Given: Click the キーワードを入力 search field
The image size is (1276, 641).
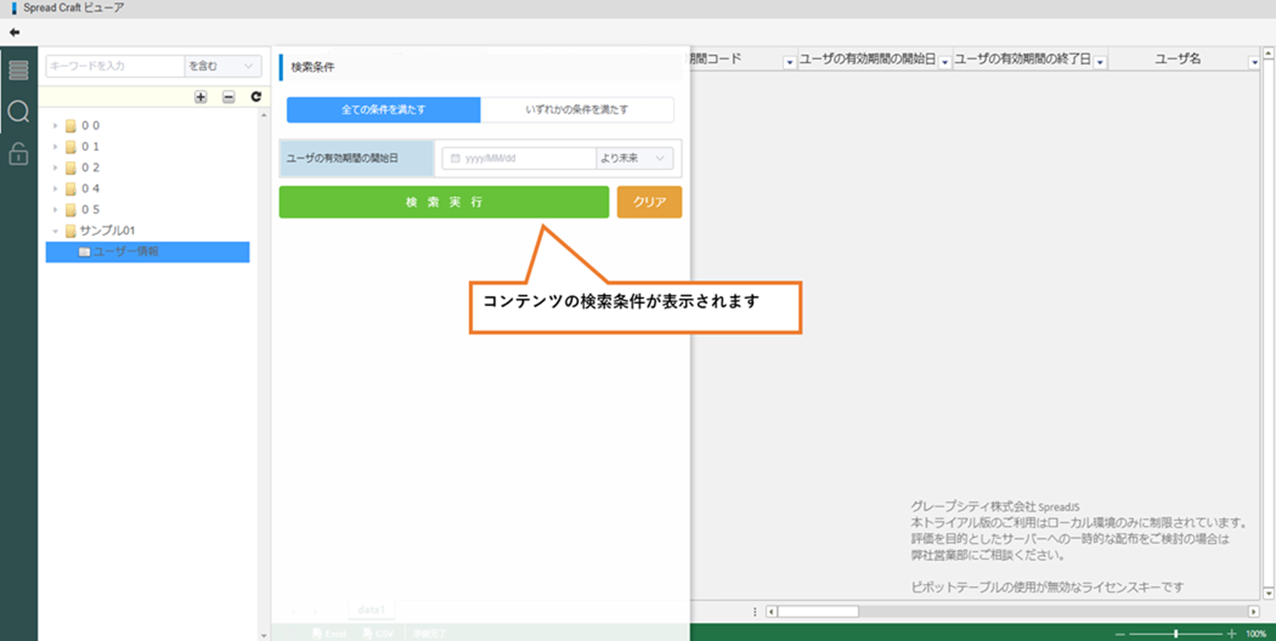Looking at the screenshot, I should coord(115,66).
